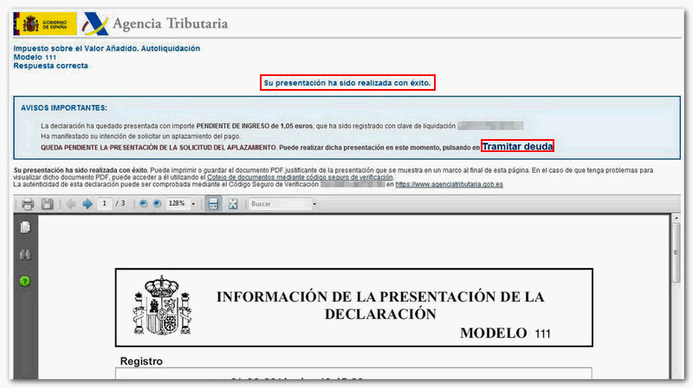Image resolution: width=693 pixels, height=388 pixels.
Task: Save the PDF with the floppy disk icon
Action: (x=47, y=204)
